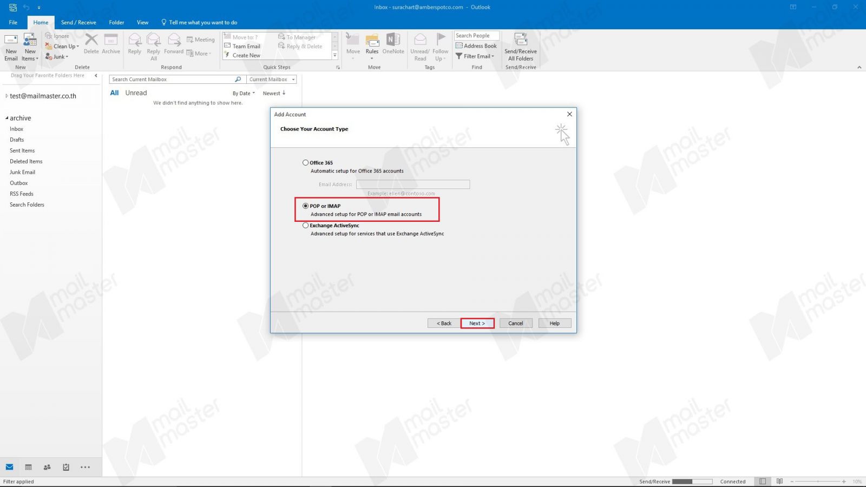Collapse the folder pane arrow
The image size is (866, 487).
[x=96, y=76]
